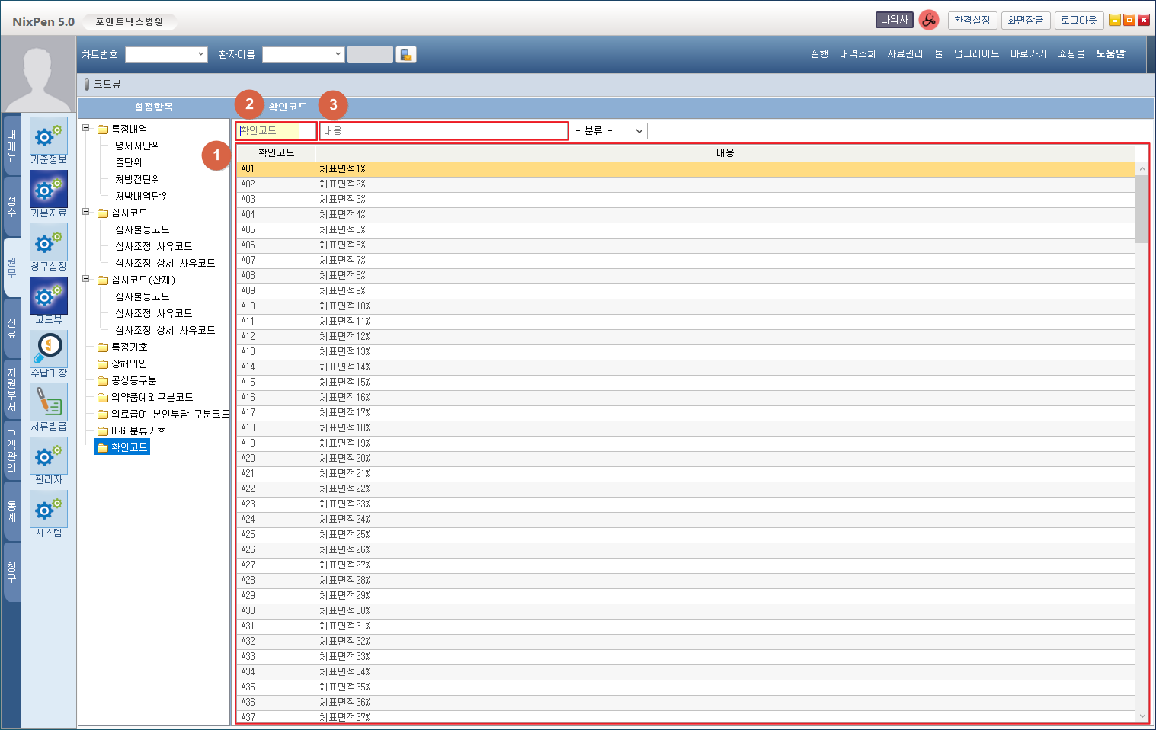Expand the 차트번호 combo box

(201, 55)
